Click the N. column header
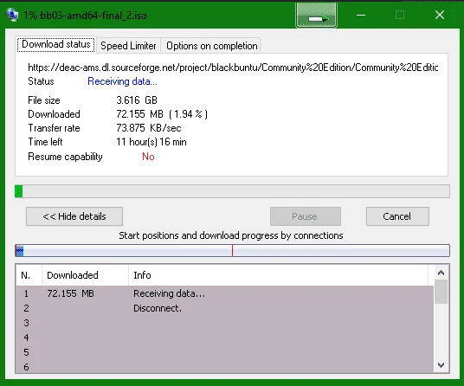Image resolution: width=464 pixels, height=386 pixels. coord(29,275)
